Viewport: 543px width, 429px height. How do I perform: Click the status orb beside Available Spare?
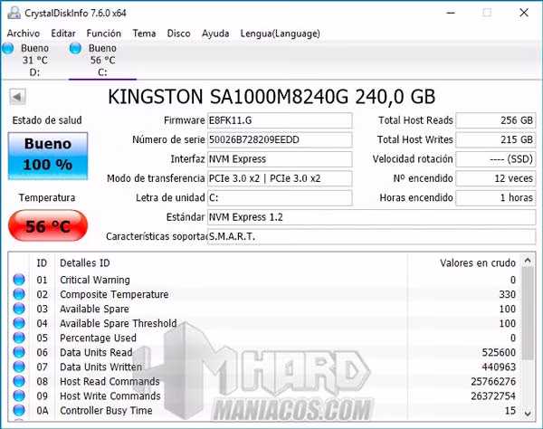[19, 310]
